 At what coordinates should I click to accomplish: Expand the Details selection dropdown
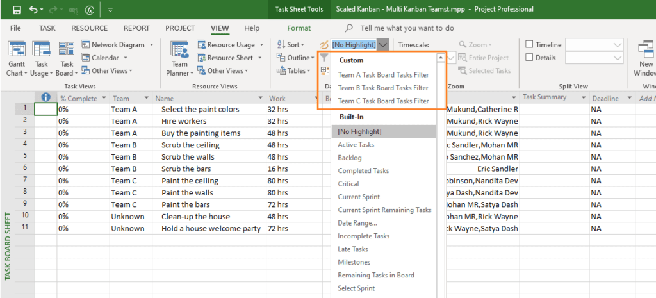[617, 58]
